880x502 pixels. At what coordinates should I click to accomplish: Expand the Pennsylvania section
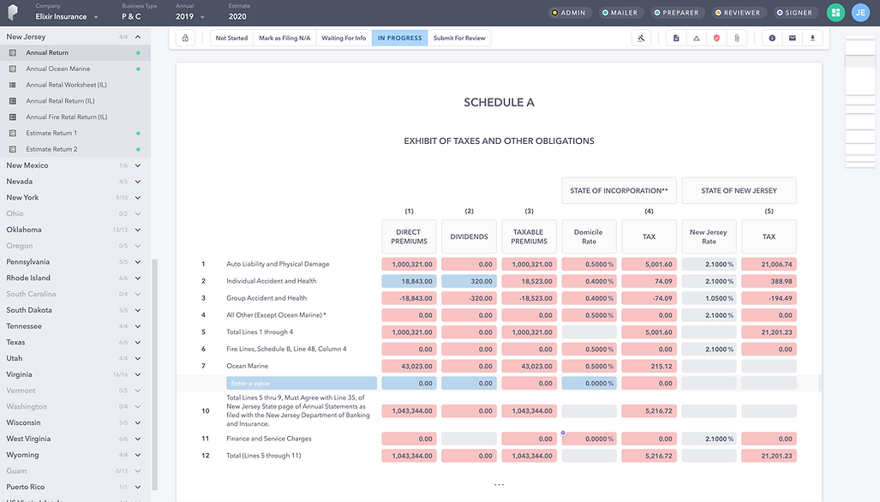tap(137, 262)
